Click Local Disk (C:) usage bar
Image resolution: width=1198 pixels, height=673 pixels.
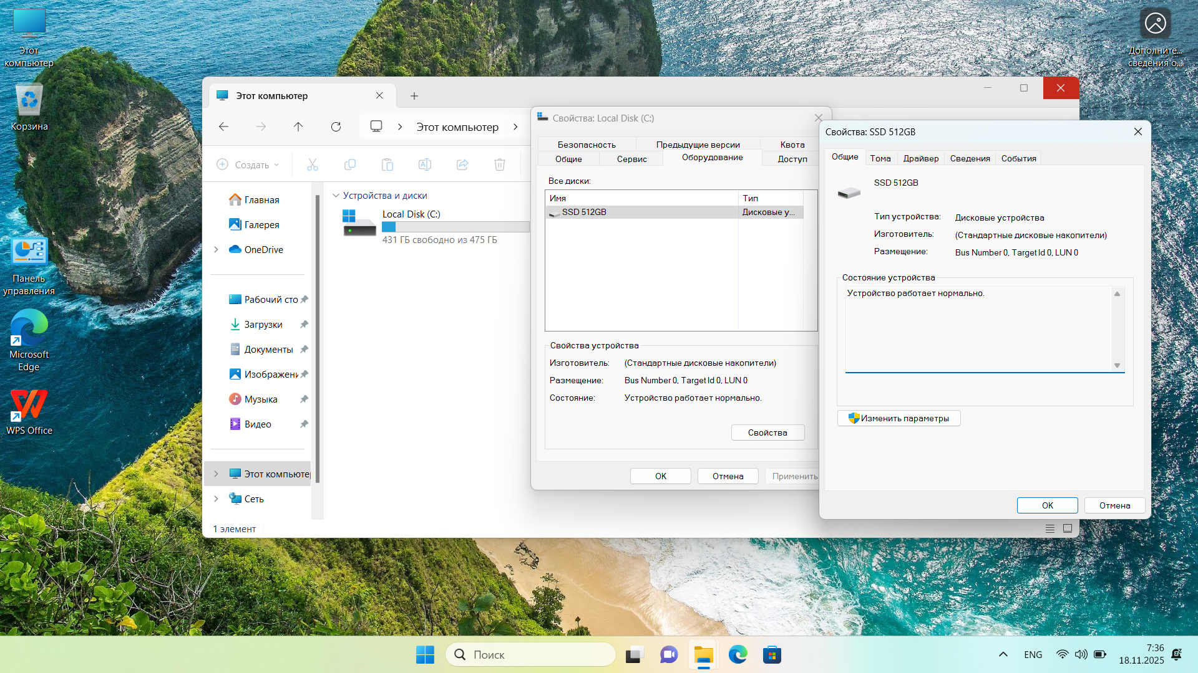[455, 227]
